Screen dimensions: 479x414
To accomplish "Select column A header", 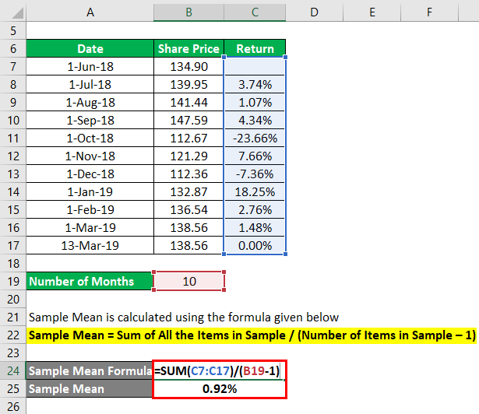I will tap(90, 12).
